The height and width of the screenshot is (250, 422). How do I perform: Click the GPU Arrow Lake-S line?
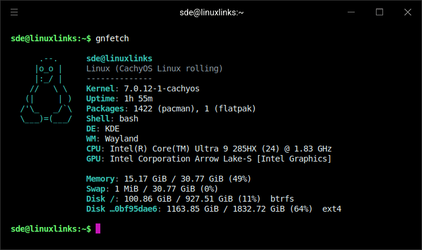click(x=208, y=159)
